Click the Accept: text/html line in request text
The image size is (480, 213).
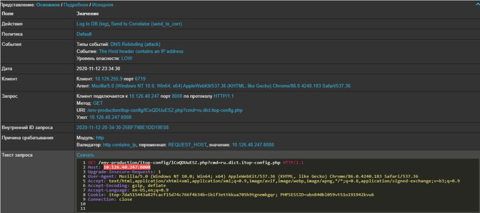pyautogui.click(x=274, y=181)
